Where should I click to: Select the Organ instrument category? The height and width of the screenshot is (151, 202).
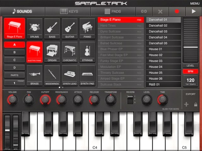point(52,52)
